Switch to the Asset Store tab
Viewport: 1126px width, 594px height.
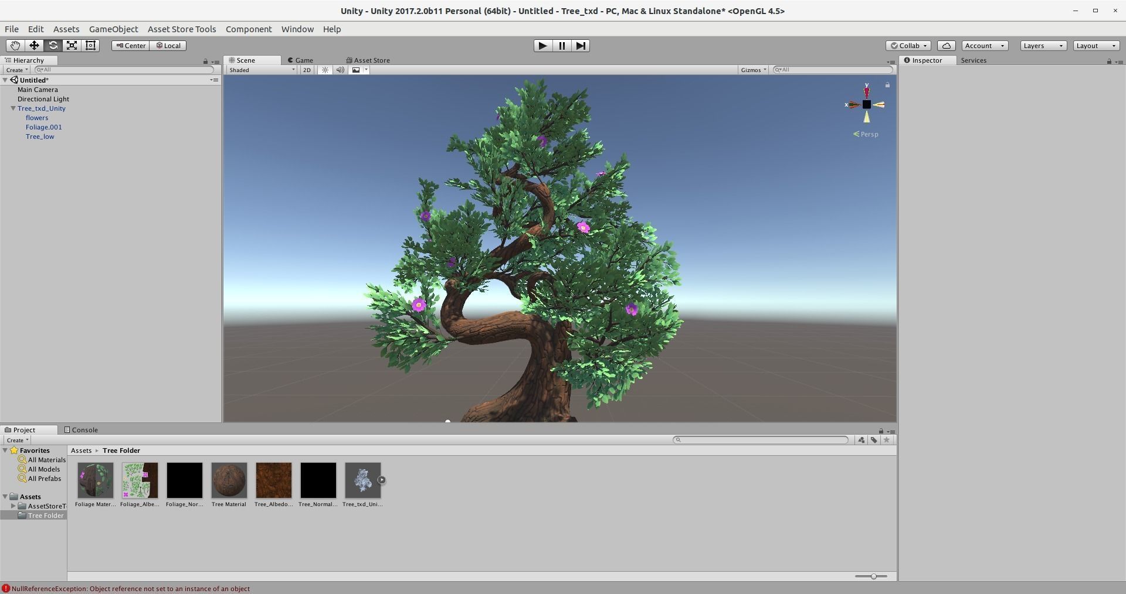click(x=368, y=60)
